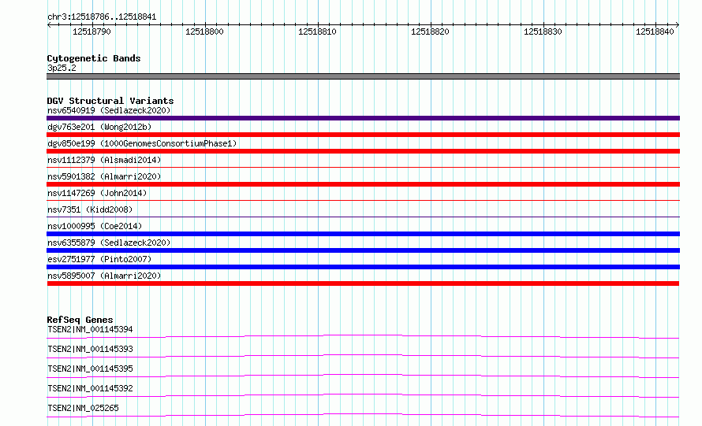The image size is (702, 426).
Task: Click the blue nsv1000995 variant bar
Action: click(x=363, y=234)
